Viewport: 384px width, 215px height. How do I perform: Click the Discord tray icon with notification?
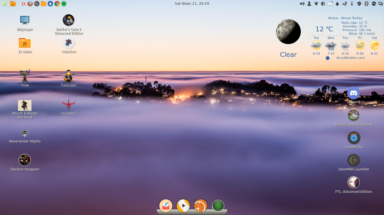pyautogui.click(x=330, y=4)
